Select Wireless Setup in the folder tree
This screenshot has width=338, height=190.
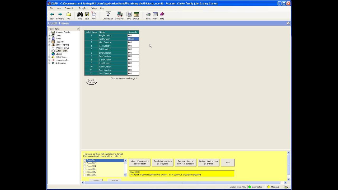tap(62, 48)
